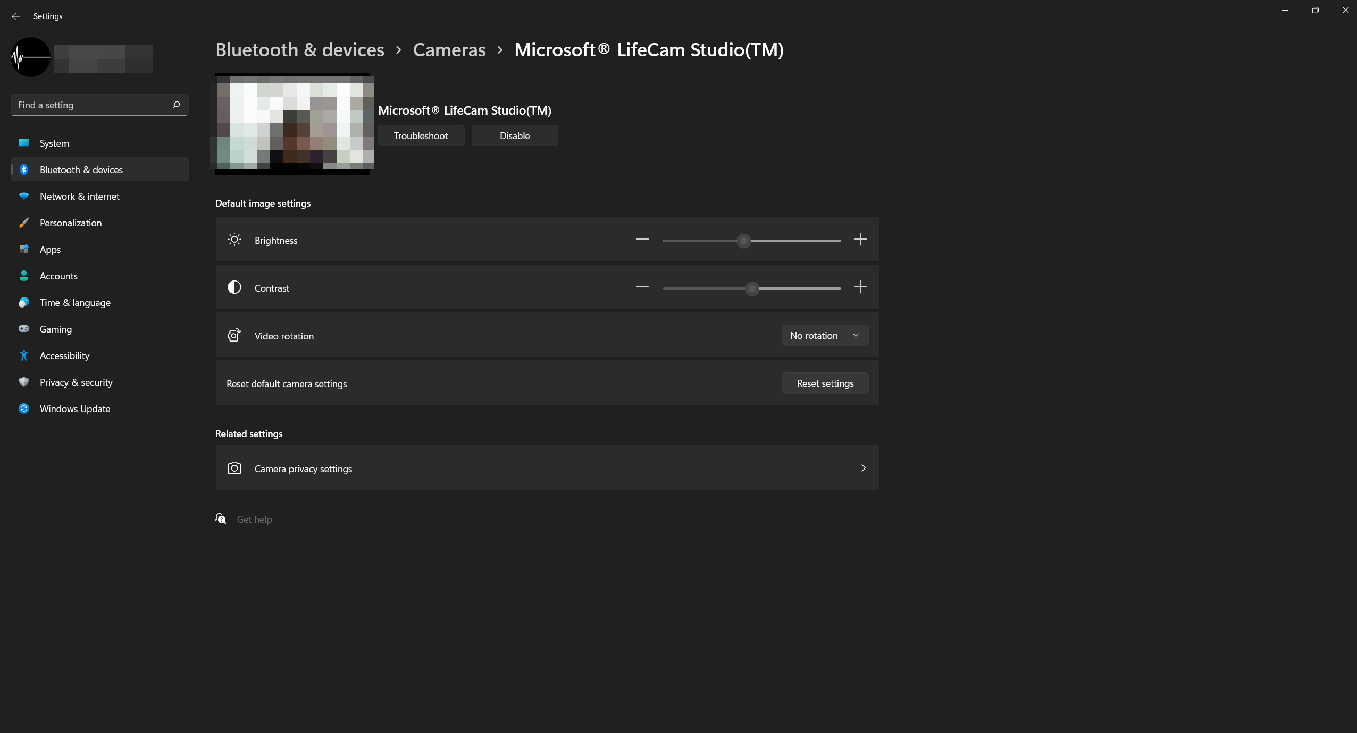Go to Network & internet settings
Screen dimensions: 1357x733
pyautogui.click(x=99, y=196)
